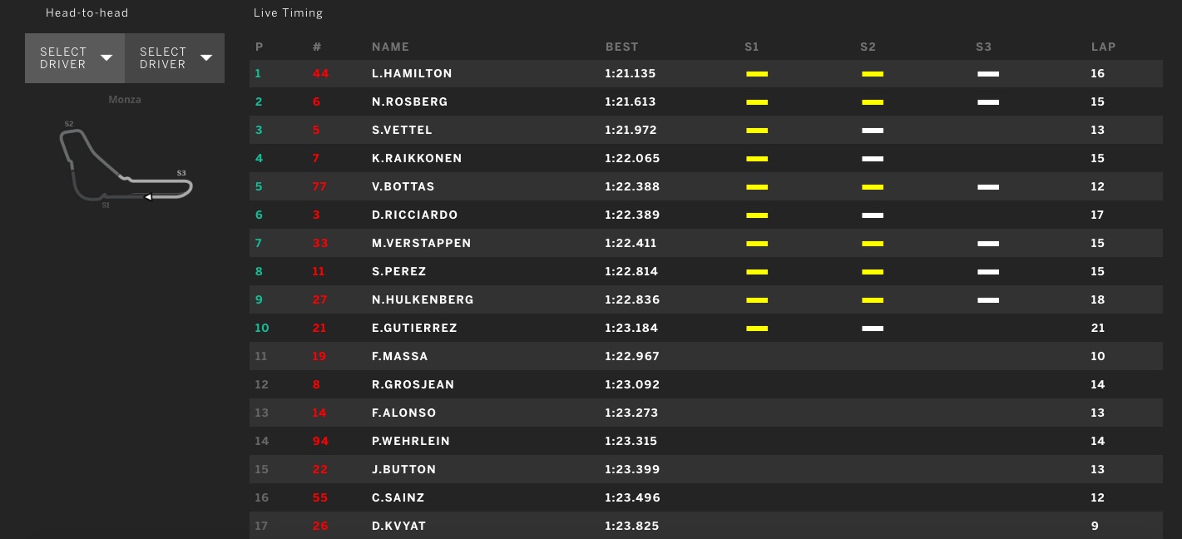Click the NAME column header

(x=390, y=47)
